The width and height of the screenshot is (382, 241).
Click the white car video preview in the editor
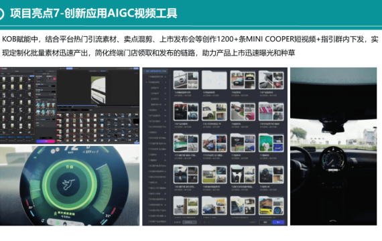[98, 90]
